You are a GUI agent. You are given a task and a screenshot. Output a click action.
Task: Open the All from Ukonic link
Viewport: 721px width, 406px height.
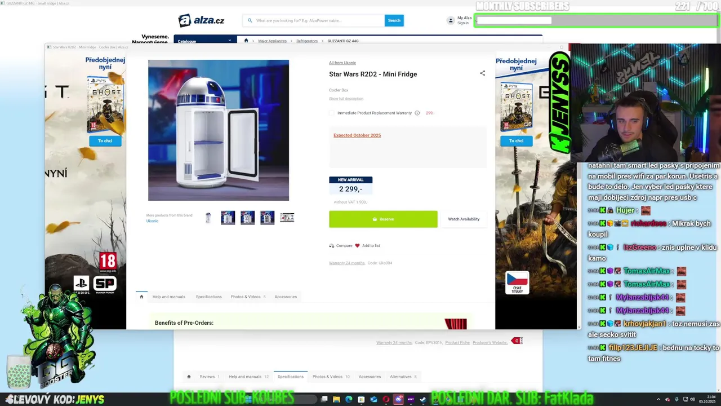(x=342, y=63)
